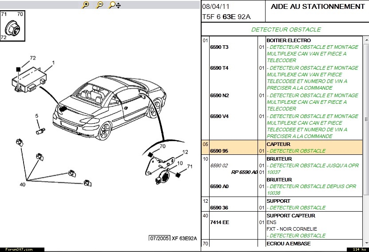Select part number 6590 N2
The image size is (369, 252).
(x=219, y=95)
